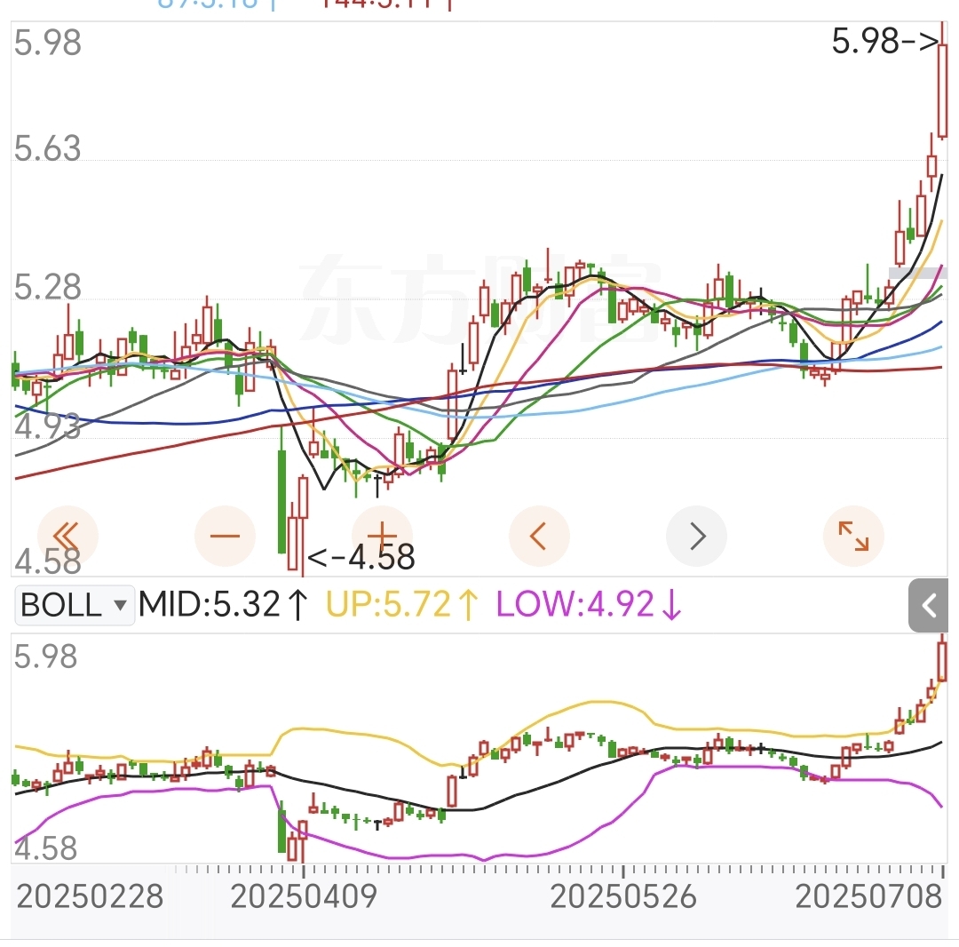
Task: Click date label 20250526 on time axis
Action: coord(623,897)
